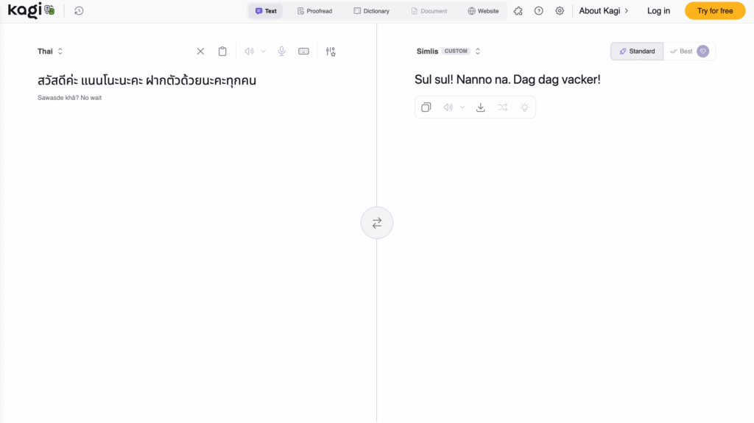754x423 pixels.
Task: Open the Thai source language selector
Action: [50, 51]
